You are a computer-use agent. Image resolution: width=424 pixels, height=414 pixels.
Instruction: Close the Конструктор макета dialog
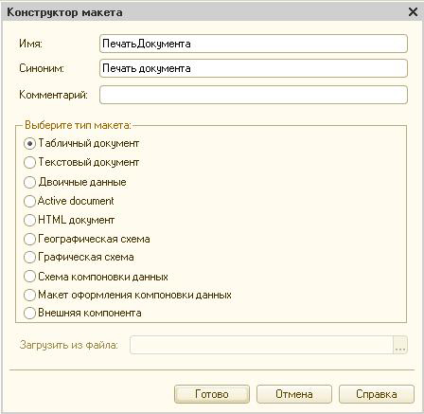point(413,12)
